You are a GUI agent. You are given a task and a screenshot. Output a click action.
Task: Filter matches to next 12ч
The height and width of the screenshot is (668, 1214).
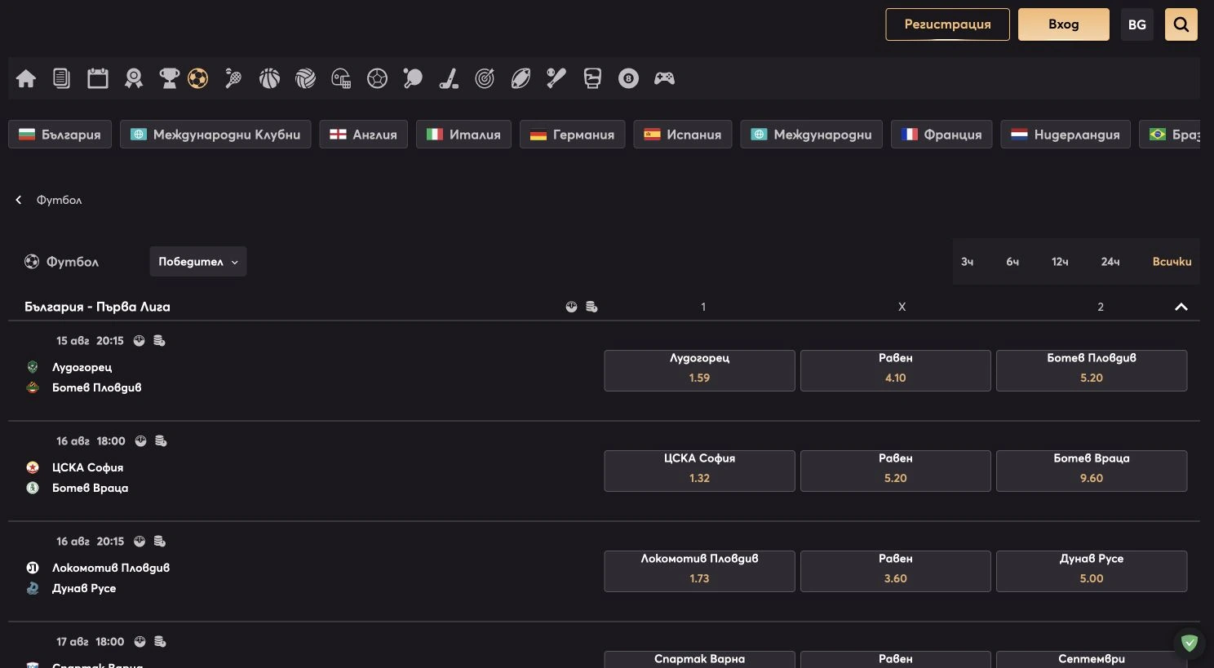(1060, 262)
